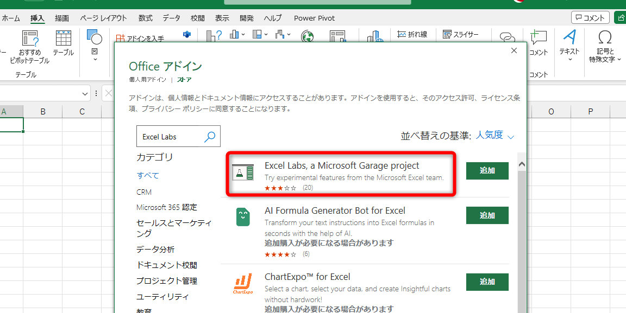The height and width of the screenshot is (313, 626).
Task: Switch to Power Pivot tab
Action: (x=314, y=18)
